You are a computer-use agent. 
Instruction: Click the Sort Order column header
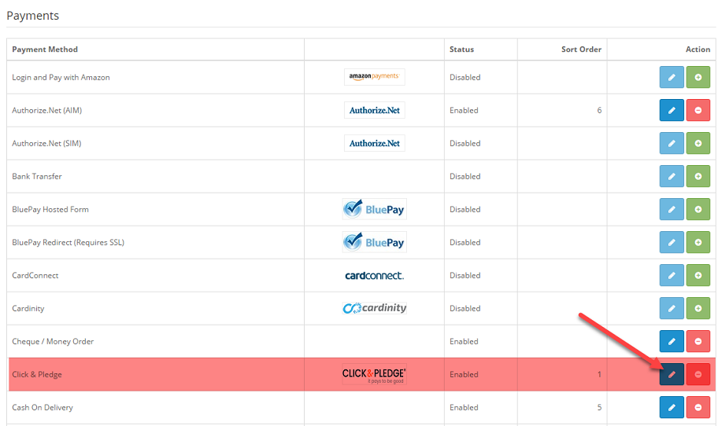582,50
